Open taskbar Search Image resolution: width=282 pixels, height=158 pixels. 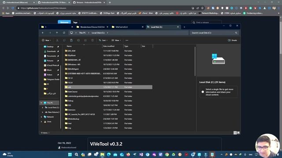click(76, 154)
